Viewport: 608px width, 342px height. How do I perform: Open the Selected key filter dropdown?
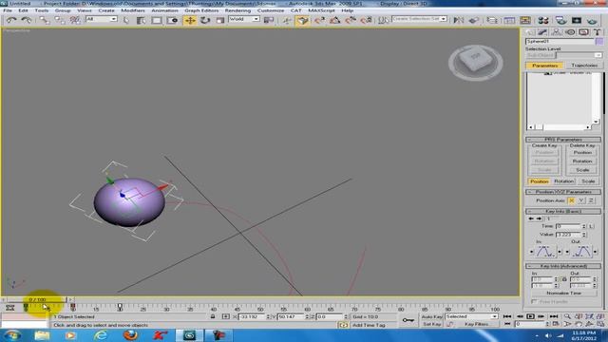coord(471,316)
